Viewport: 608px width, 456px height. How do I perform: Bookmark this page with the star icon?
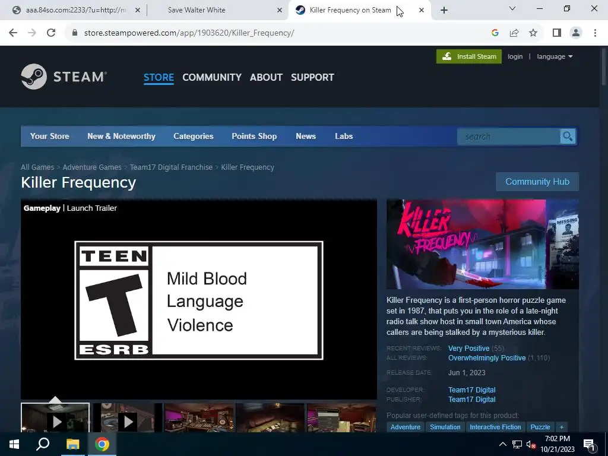(533, 33)
